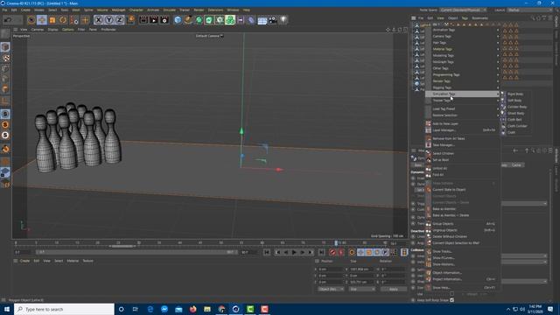Activate the Scale tool in toolbar
560x315 pixels.
pyautogui.click(x=52, y=20)
